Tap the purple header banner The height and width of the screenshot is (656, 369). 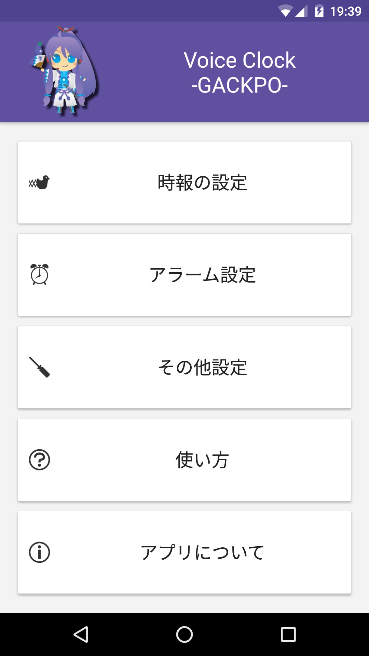click(143, 102)
